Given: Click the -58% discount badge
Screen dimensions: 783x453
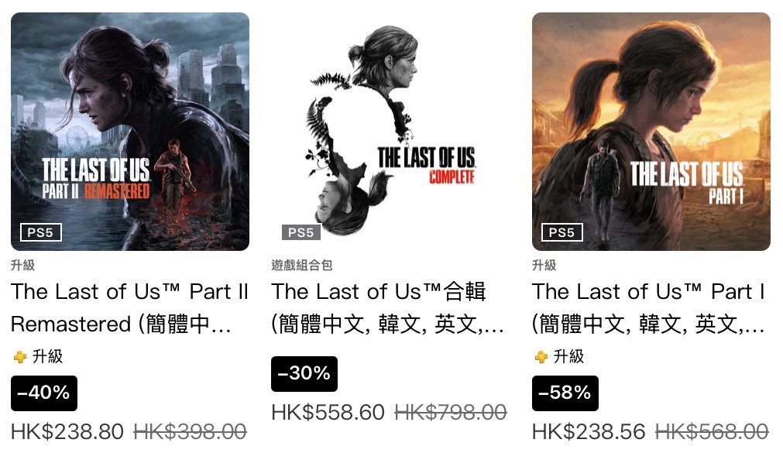Looking at the screenshot, I should pos(565,393).
